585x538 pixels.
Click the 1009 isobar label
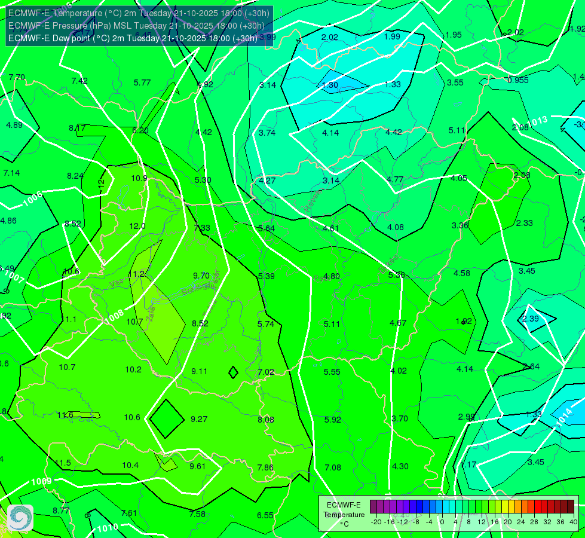(41, 481)
